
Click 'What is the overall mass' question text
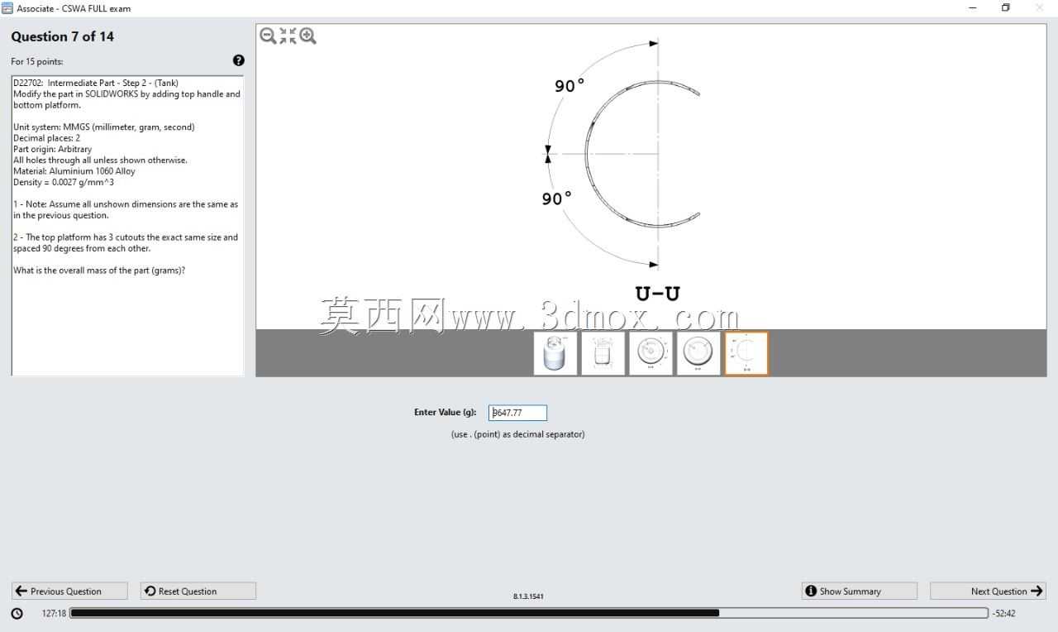pos(99,271)
